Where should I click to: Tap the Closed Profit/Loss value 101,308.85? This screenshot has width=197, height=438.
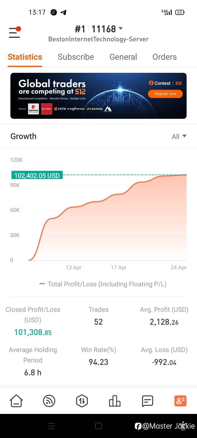tap(33, 332)
